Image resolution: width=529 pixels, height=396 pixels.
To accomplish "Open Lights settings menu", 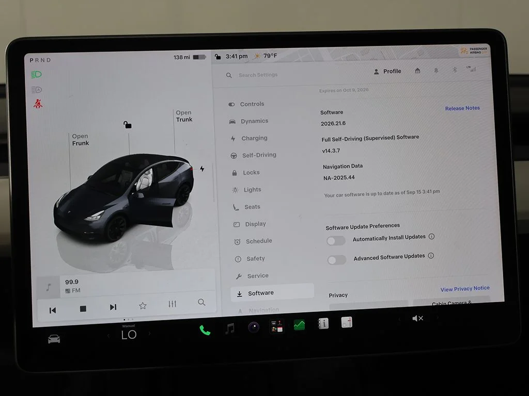I will pyautogui.click(x=247, y=190).
